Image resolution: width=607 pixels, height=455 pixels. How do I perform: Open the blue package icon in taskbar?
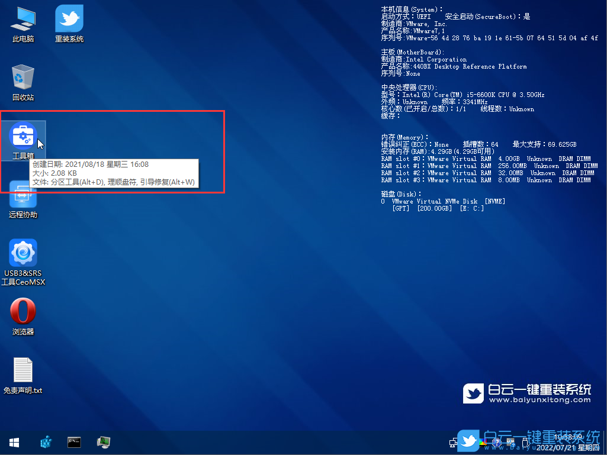click(45, 442)
